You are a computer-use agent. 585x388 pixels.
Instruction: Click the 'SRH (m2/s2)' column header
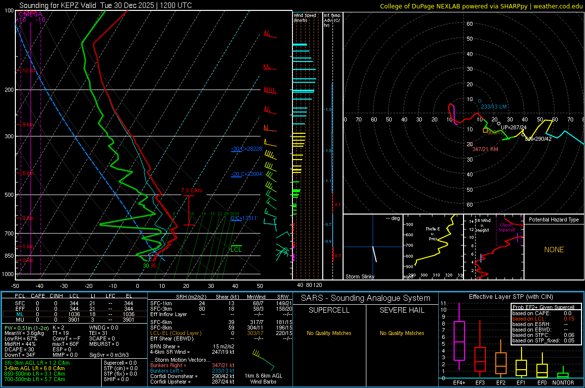click(191, 297)
